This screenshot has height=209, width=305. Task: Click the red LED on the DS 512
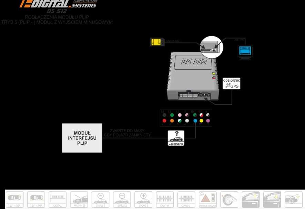click(x=214, y=78)
